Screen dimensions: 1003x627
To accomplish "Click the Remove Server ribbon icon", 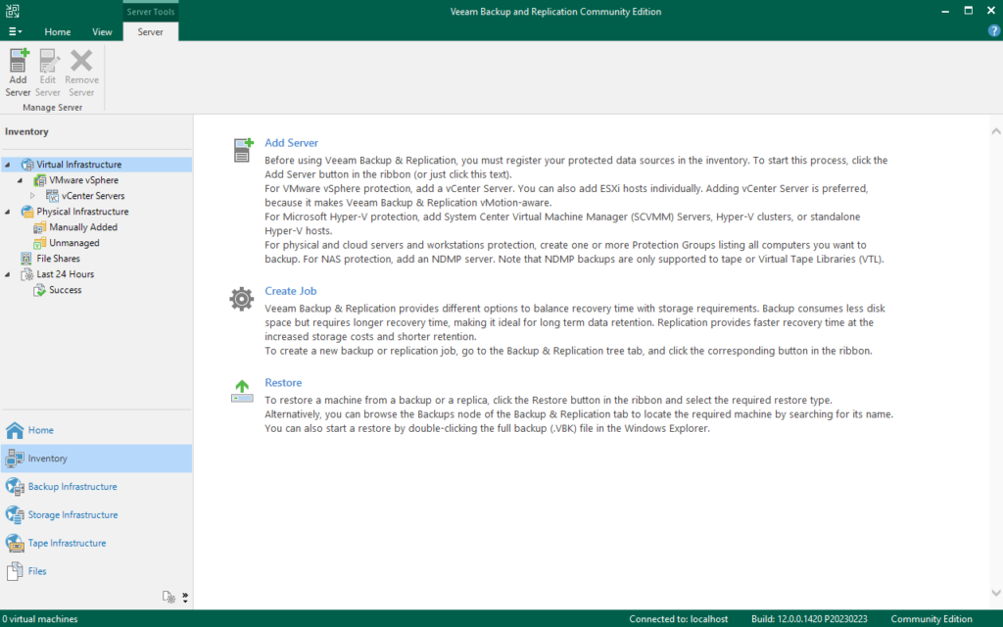I will point(81,61).
